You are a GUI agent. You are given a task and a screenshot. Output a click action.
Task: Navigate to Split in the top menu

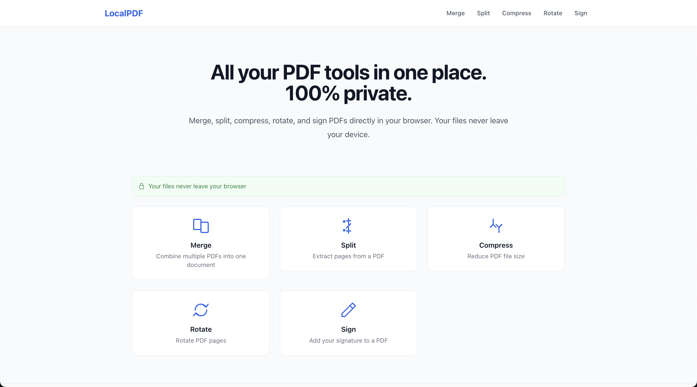pos(483,13)
